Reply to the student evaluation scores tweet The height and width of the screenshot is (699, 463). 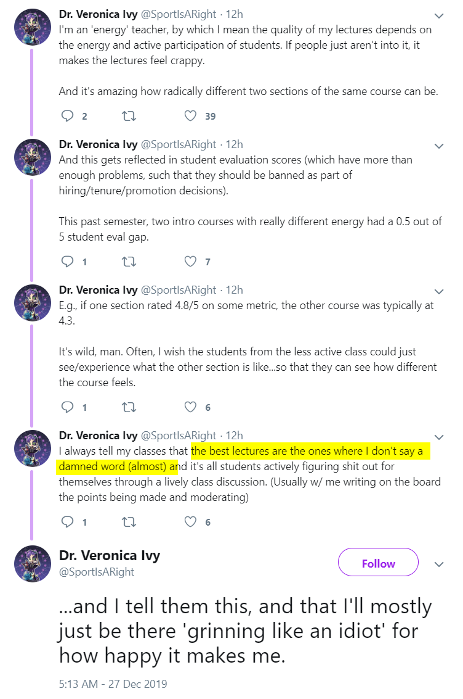pyautogui.click(x=68, y=262)
